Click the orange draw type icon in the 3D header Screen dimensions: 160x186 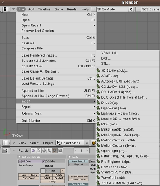(94, 143)
